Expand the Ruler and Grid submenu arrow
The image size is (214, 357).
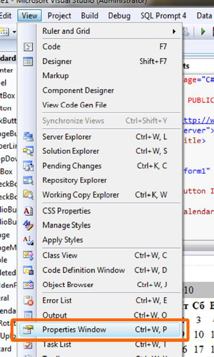(x=174, y=31)
